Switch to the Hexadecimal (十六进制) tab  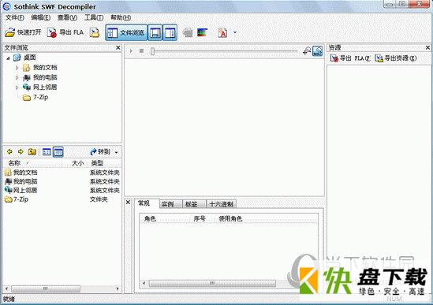pyautogui.click(x=221, y=204)
